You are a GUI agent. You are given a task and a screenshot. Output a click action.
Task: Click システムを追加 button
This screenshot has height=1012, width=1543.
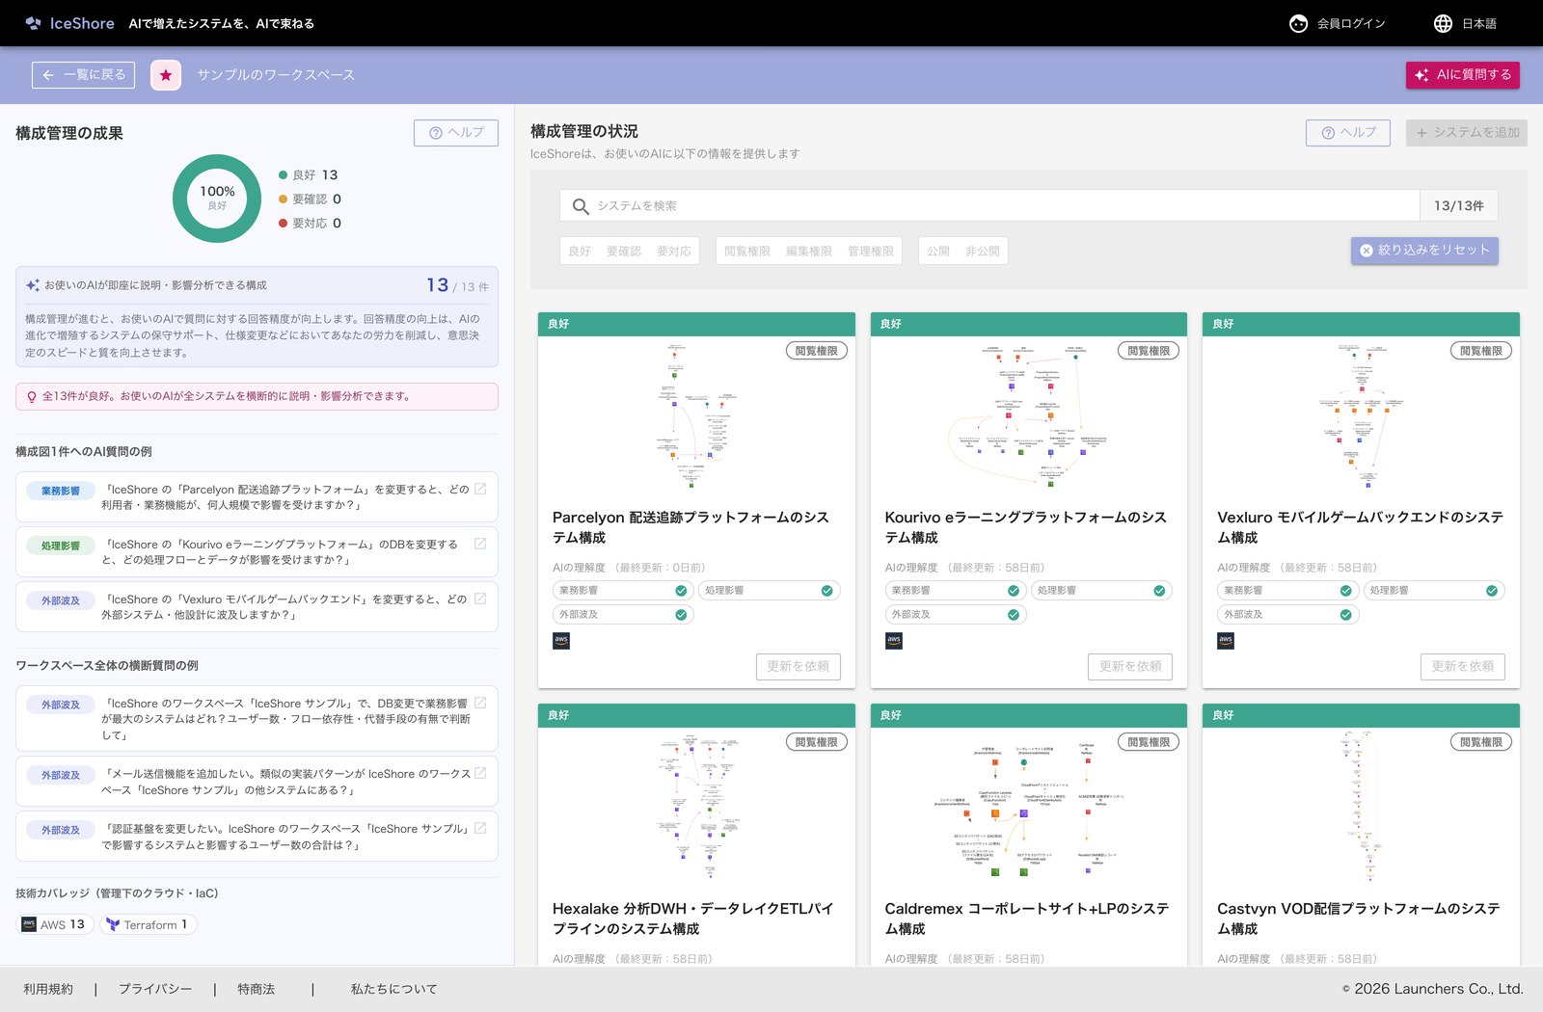[1467, 133]
